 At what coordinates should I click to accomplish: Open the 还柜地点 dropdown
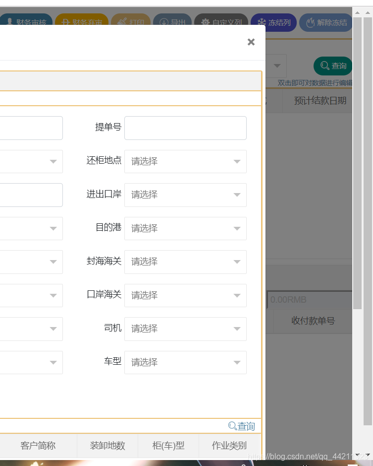click(185, 161)
